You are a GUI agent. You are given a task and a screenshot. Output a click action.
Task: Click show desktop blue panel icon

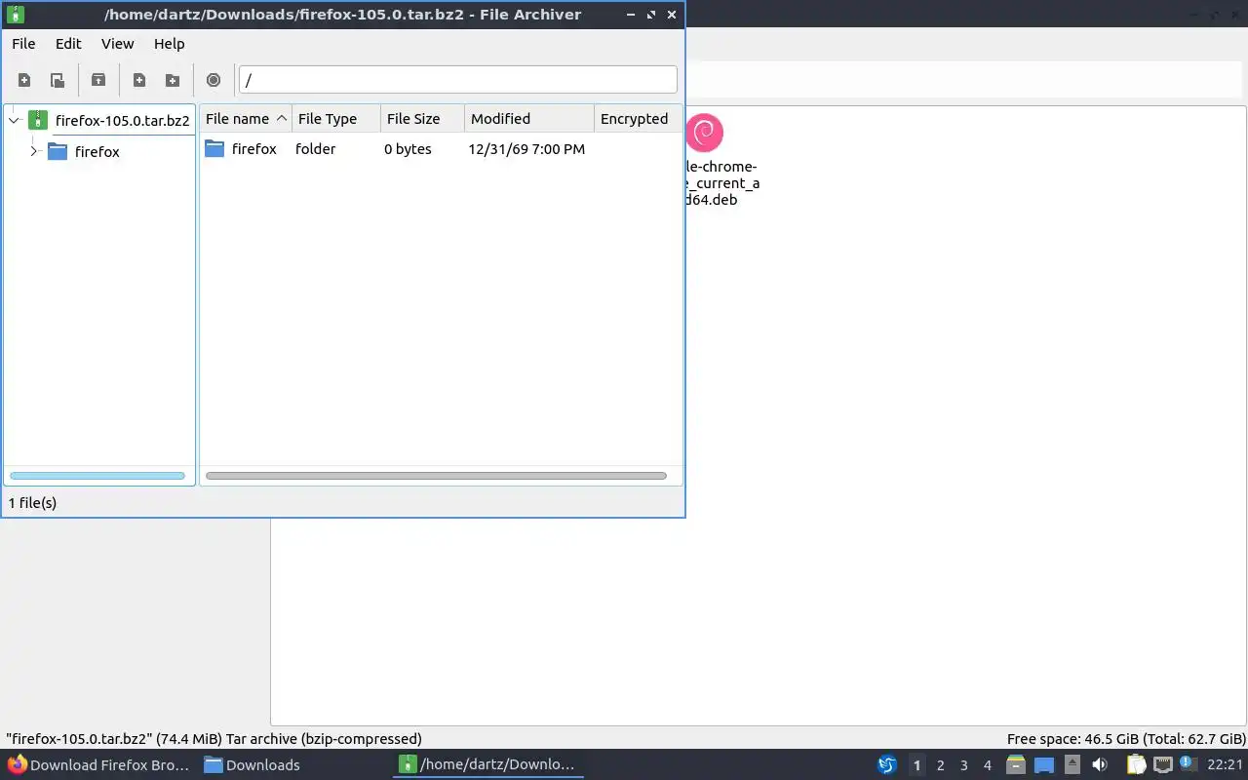[1044, 764]
